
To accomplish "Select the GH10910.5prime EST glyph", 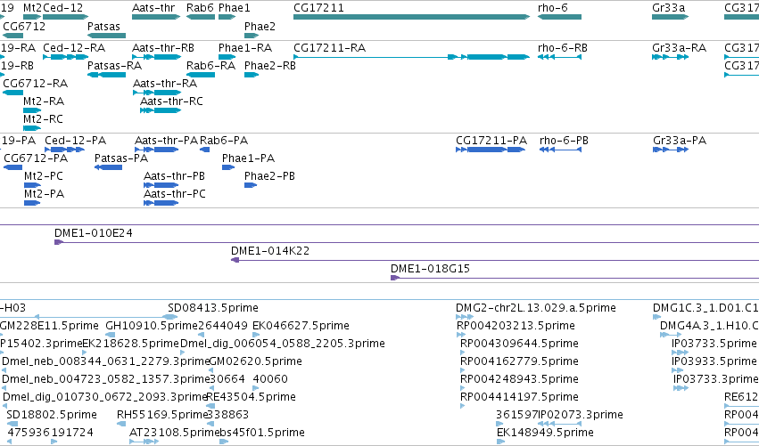I will tap(111, 335).
